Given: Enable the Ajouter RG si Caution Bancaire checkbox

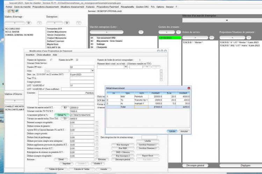Looking at the screenshot, I should pos(97,130).
